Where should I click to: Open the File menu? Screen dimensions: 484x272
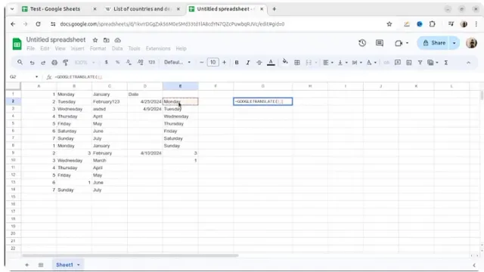point(30,48)
